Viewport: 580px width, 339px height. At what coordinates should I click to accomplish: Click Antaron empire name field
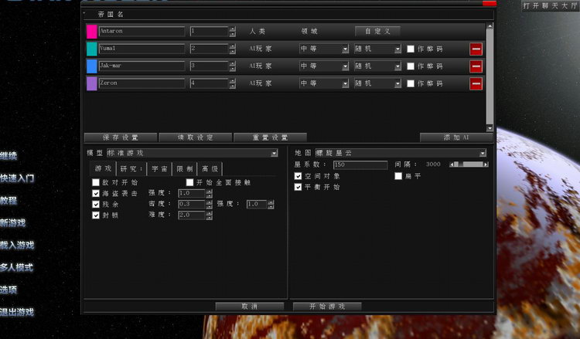tap(142, 31)
